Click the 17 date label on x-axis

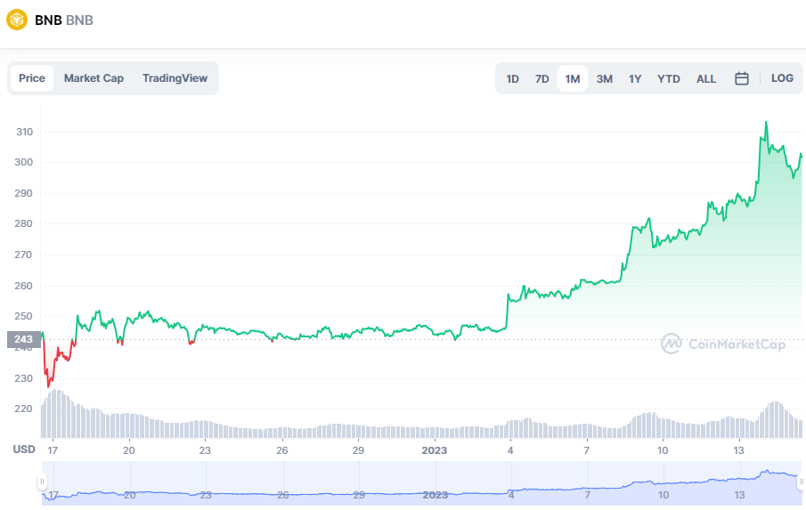point(53,450)
